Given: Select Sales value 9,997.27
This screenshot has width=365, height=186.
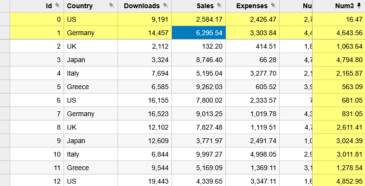Looking at the screenshot, I should click(199, 154).
